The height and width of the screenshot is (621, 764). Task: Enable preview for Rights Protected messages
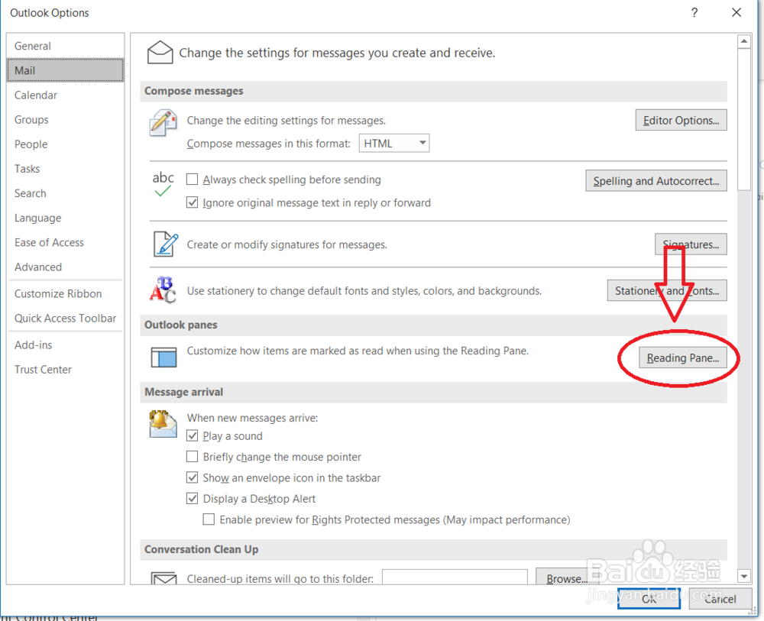[209, 519]
